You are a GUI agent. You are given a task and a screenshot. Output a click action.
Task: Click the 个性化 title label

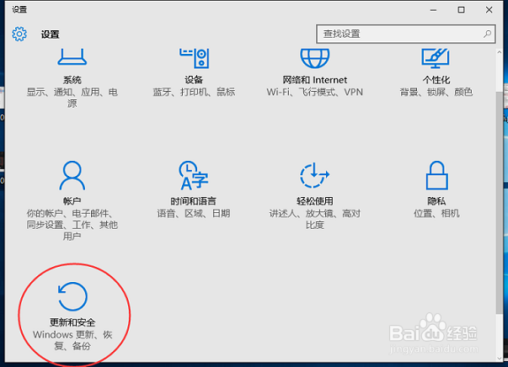(436, 80)
